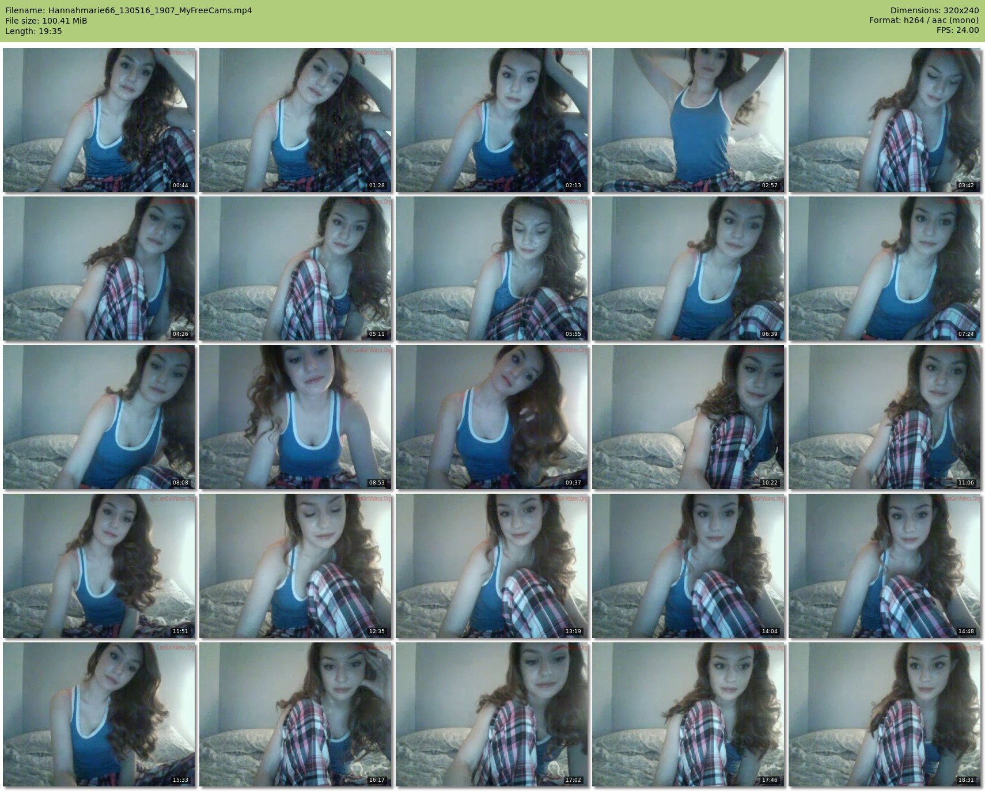
Task: Click the final 18:31 thumbnail
Action: point(885,714)
